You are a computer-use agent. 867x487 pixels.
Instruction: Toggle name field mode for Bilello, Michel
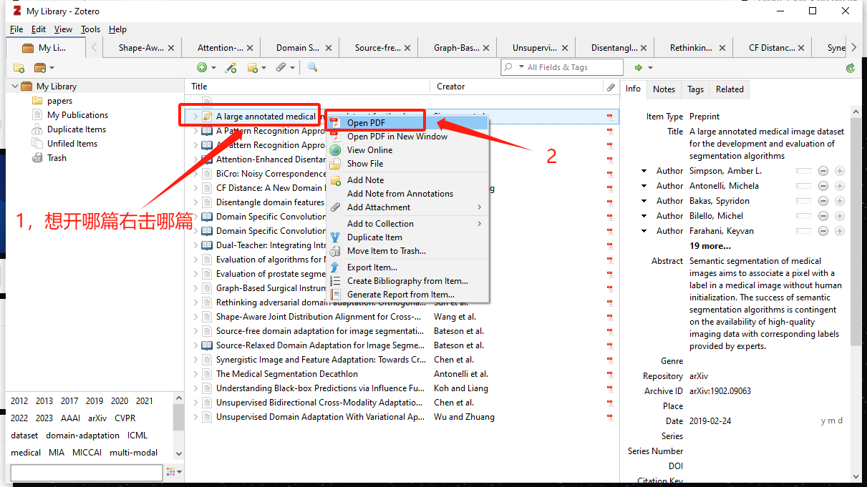pyautogui.click(x=803, y=216)
